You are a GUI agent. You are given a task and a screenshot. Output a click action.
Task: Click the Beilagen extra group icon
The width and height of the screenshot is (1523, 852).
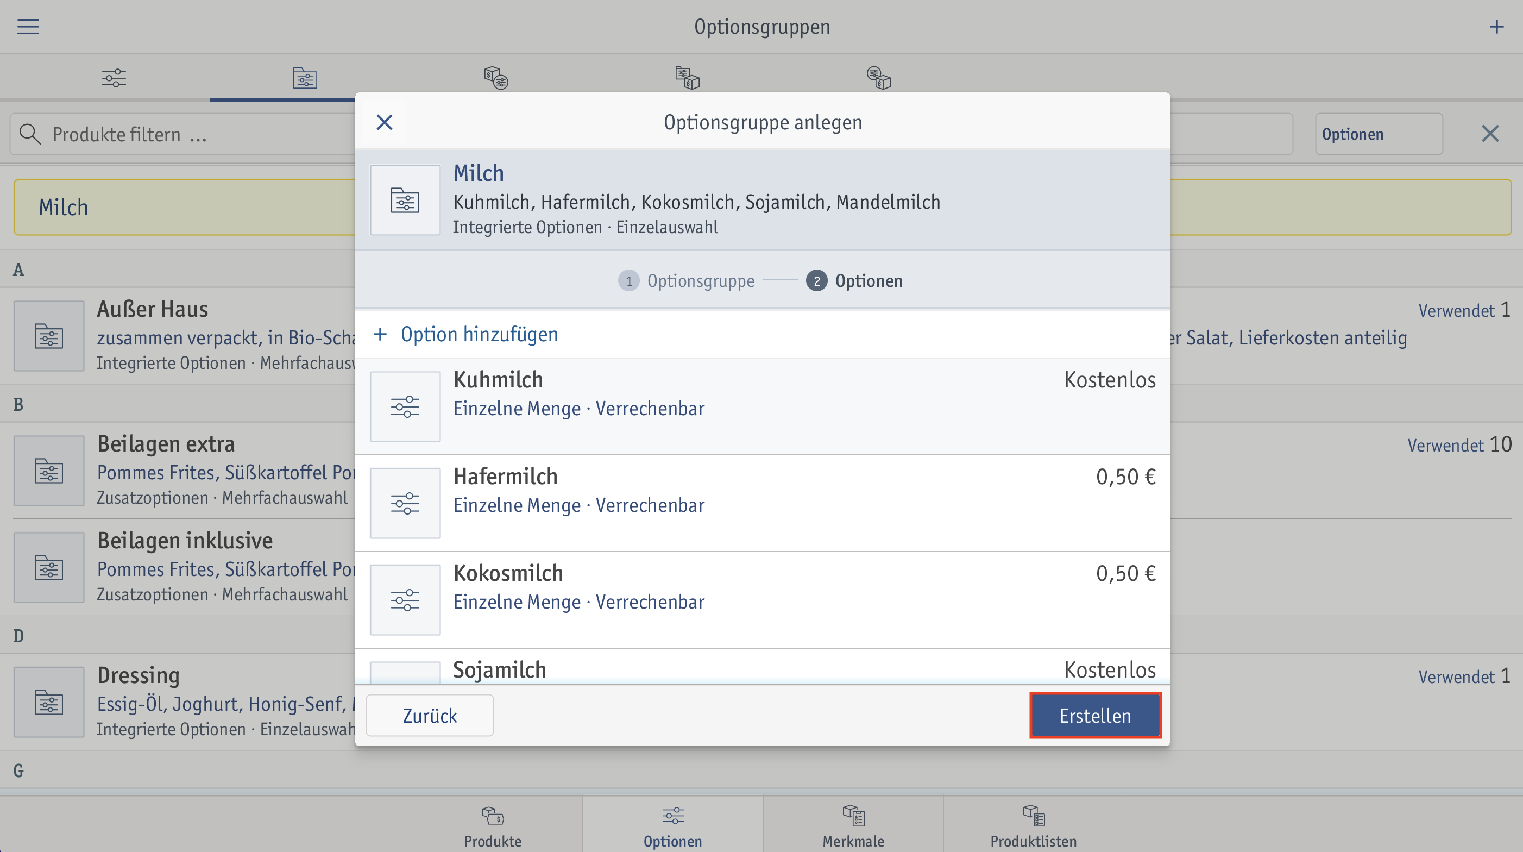49,471
